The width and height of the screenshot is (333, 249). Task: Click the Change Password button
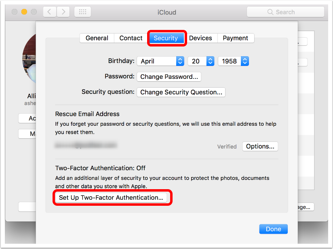tap(169, 77)
